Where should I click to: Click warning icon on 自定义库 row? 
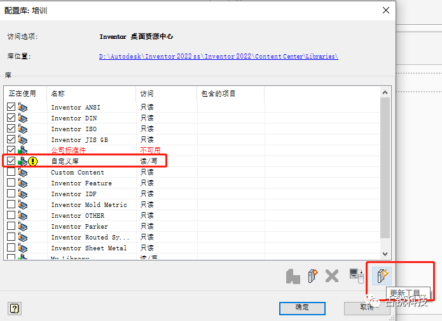(x=32, y=161)
